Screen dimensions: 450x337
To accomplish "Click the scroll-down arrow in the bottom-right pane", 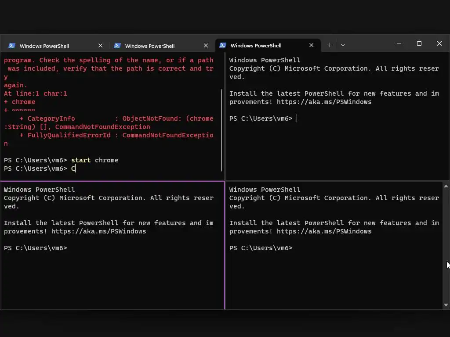I will 446,305.
